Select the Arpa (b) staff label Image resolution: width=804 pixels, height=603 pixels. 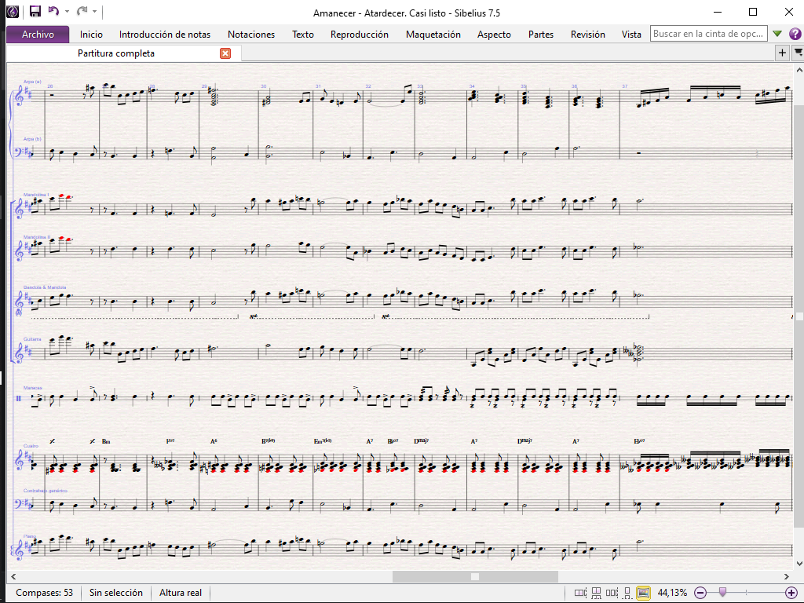click(x=31, y=139)
